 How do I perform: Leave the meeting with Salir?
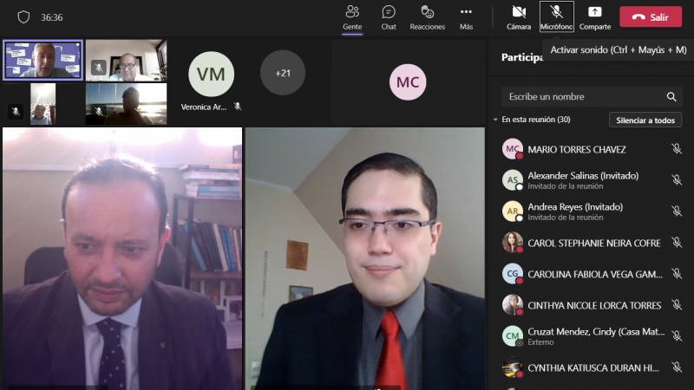(651, 16)
